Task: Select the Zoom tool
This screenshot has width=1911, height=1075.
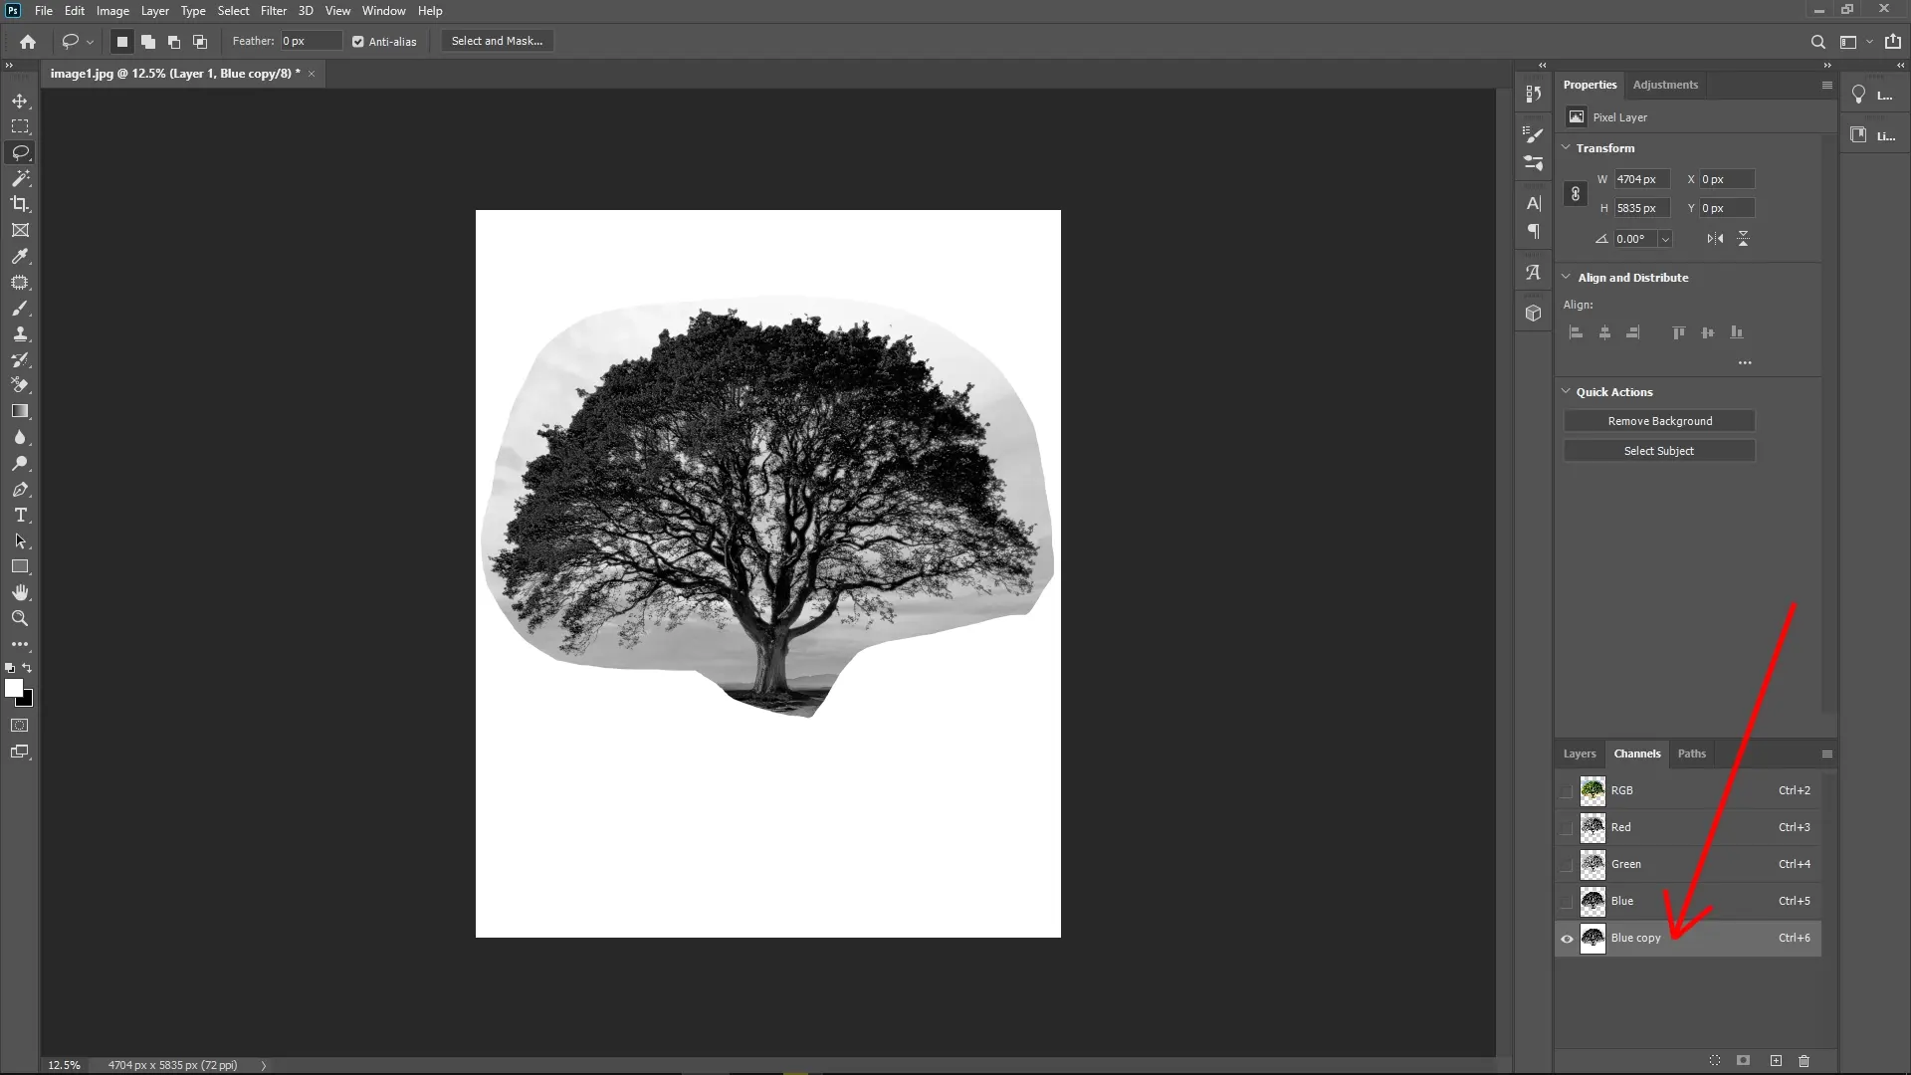Action: pos(20,618)
